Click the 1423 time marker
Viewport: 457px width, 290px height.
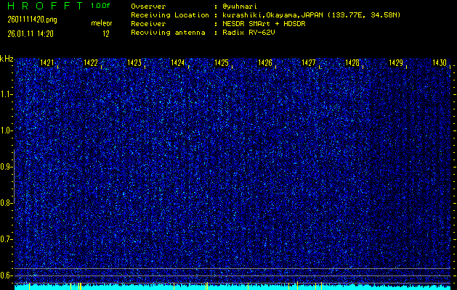point(134,63)
